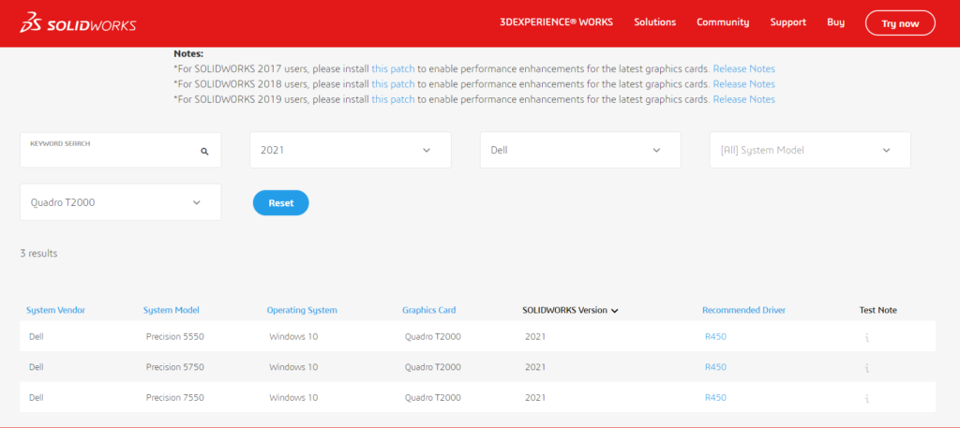Click the Precision 5550 cell
The image size is (960, 428).
[175, 336]
